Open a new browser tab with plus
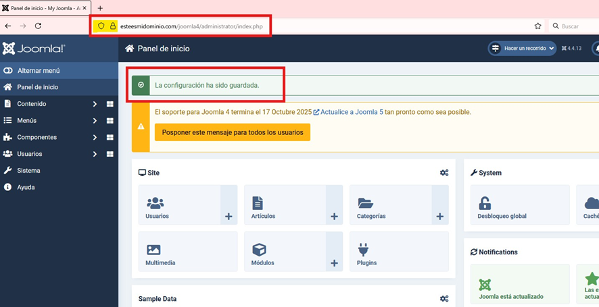The height and width of the screenshot is (307, 599). pos(100,8)
